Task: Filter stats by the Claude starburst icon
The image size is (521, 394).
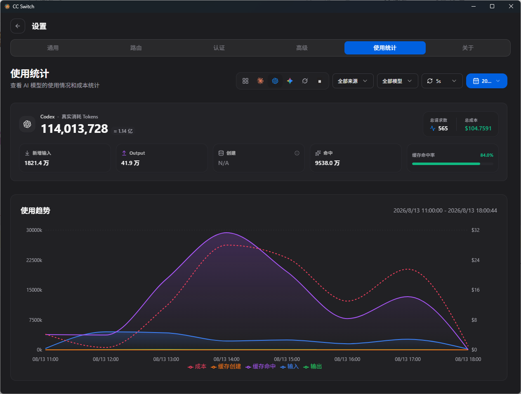Action: (x=260, y=81)
